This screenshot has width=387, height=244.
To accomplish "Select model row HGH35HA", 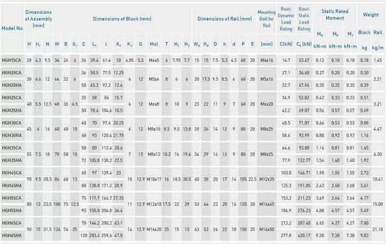I will (11, 160).
